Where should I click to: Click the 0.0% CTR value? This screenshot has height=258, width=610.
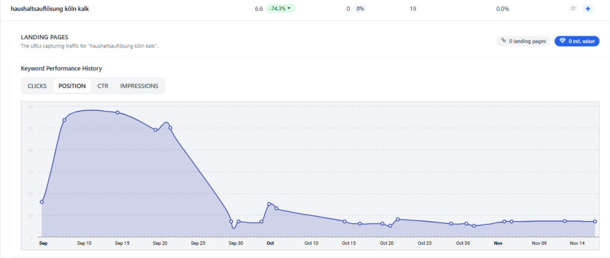pyautogui.click(x=502, y=8)
